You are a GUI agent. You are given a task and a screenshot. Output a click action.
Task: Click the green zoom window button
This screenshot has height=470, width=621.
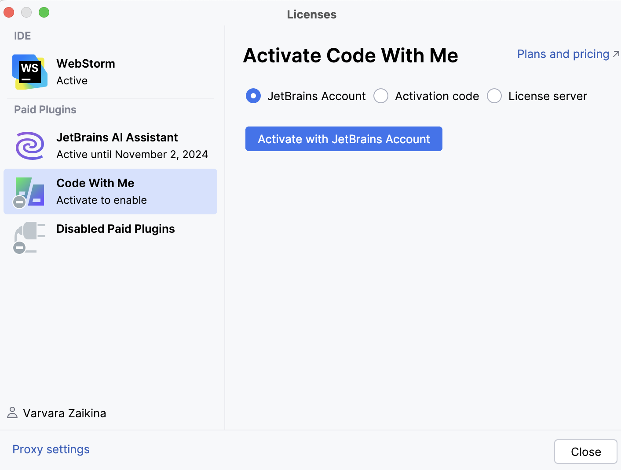click(x=44, y=12)
